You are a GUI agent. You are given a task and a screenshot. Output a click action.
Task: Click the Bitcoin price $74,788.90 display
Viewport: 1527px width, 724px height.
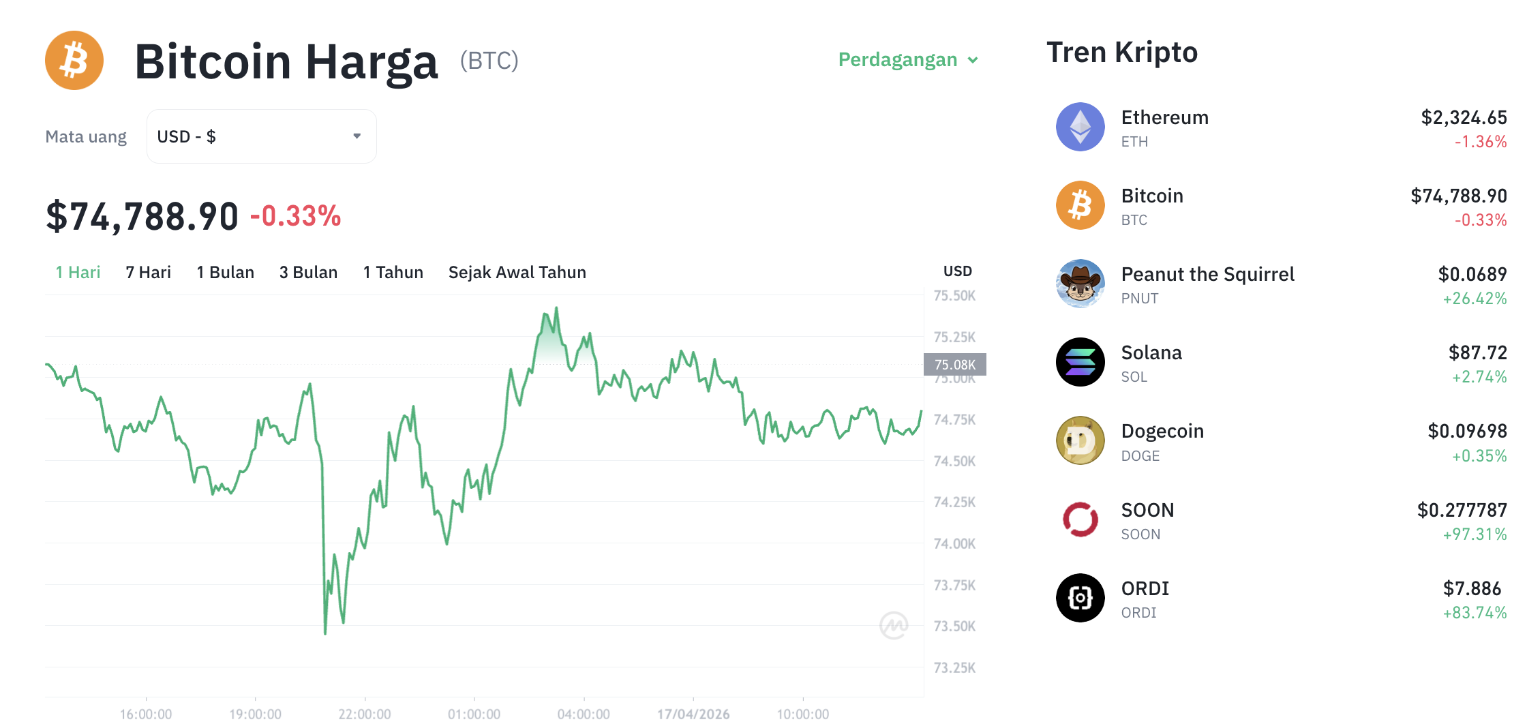pyautogui.click(x=140, y=215)
